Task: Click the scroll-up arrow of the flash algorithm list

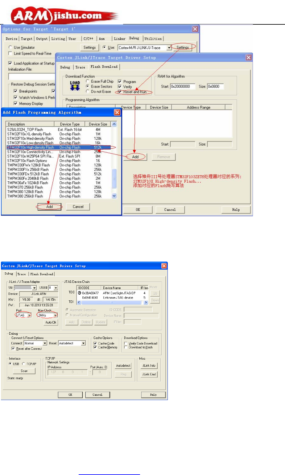Action: pos(114,124)
